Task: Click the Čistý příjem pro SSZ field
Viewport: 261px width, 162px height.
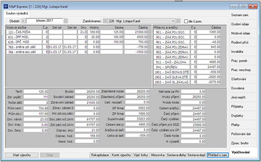Action: pos(193,125)
